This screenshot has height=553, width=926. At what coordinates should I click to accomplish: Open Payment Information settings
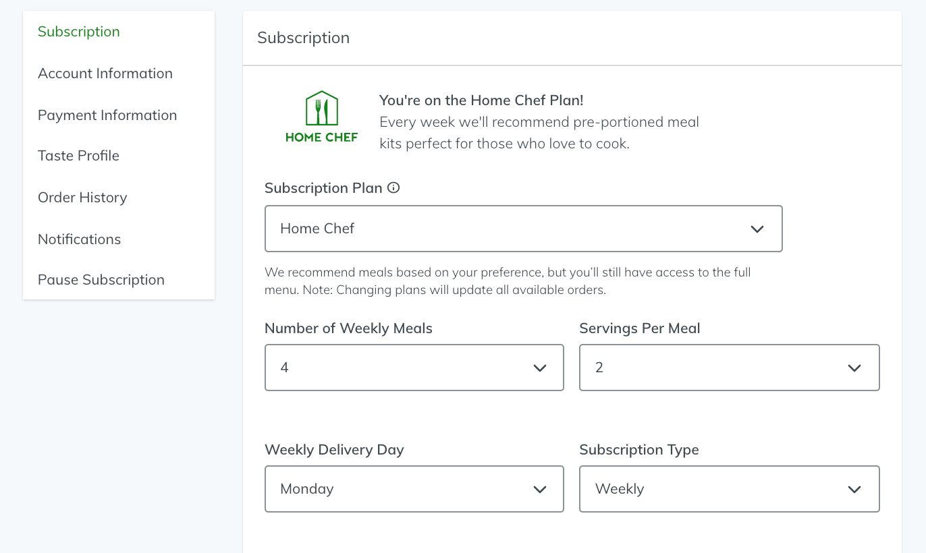107,115
